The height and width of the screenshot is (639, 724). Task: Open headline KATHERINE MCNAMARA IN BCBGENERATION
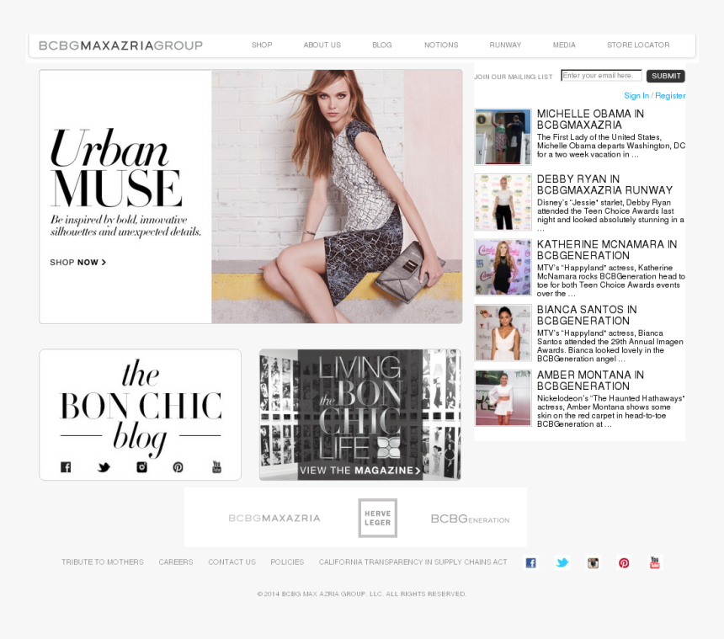point(607,250)
